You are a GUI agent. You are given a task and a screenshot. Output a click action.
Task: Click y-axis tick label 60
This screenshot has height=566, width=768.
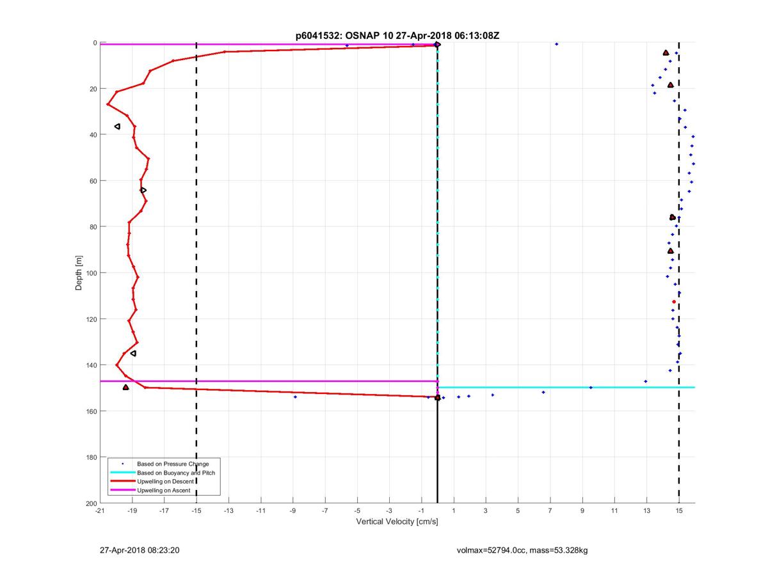coord(93,181)
